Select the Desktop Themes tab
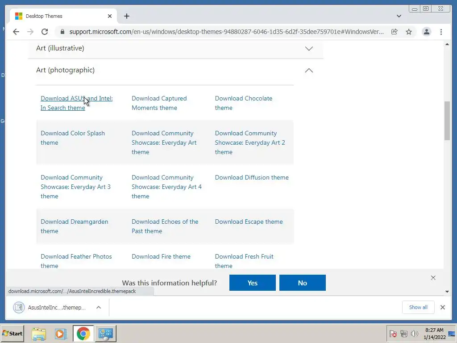This screenshot has height=343, width=457. (63, 16)
